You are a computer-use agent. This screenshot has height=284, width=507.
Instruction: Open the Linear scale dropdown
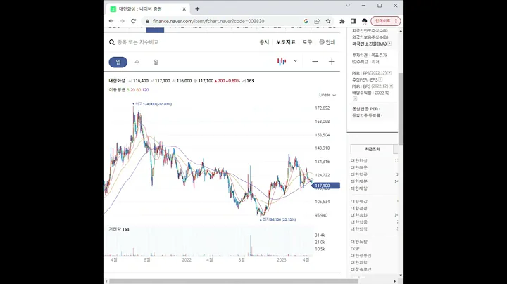tap(327, 95)
